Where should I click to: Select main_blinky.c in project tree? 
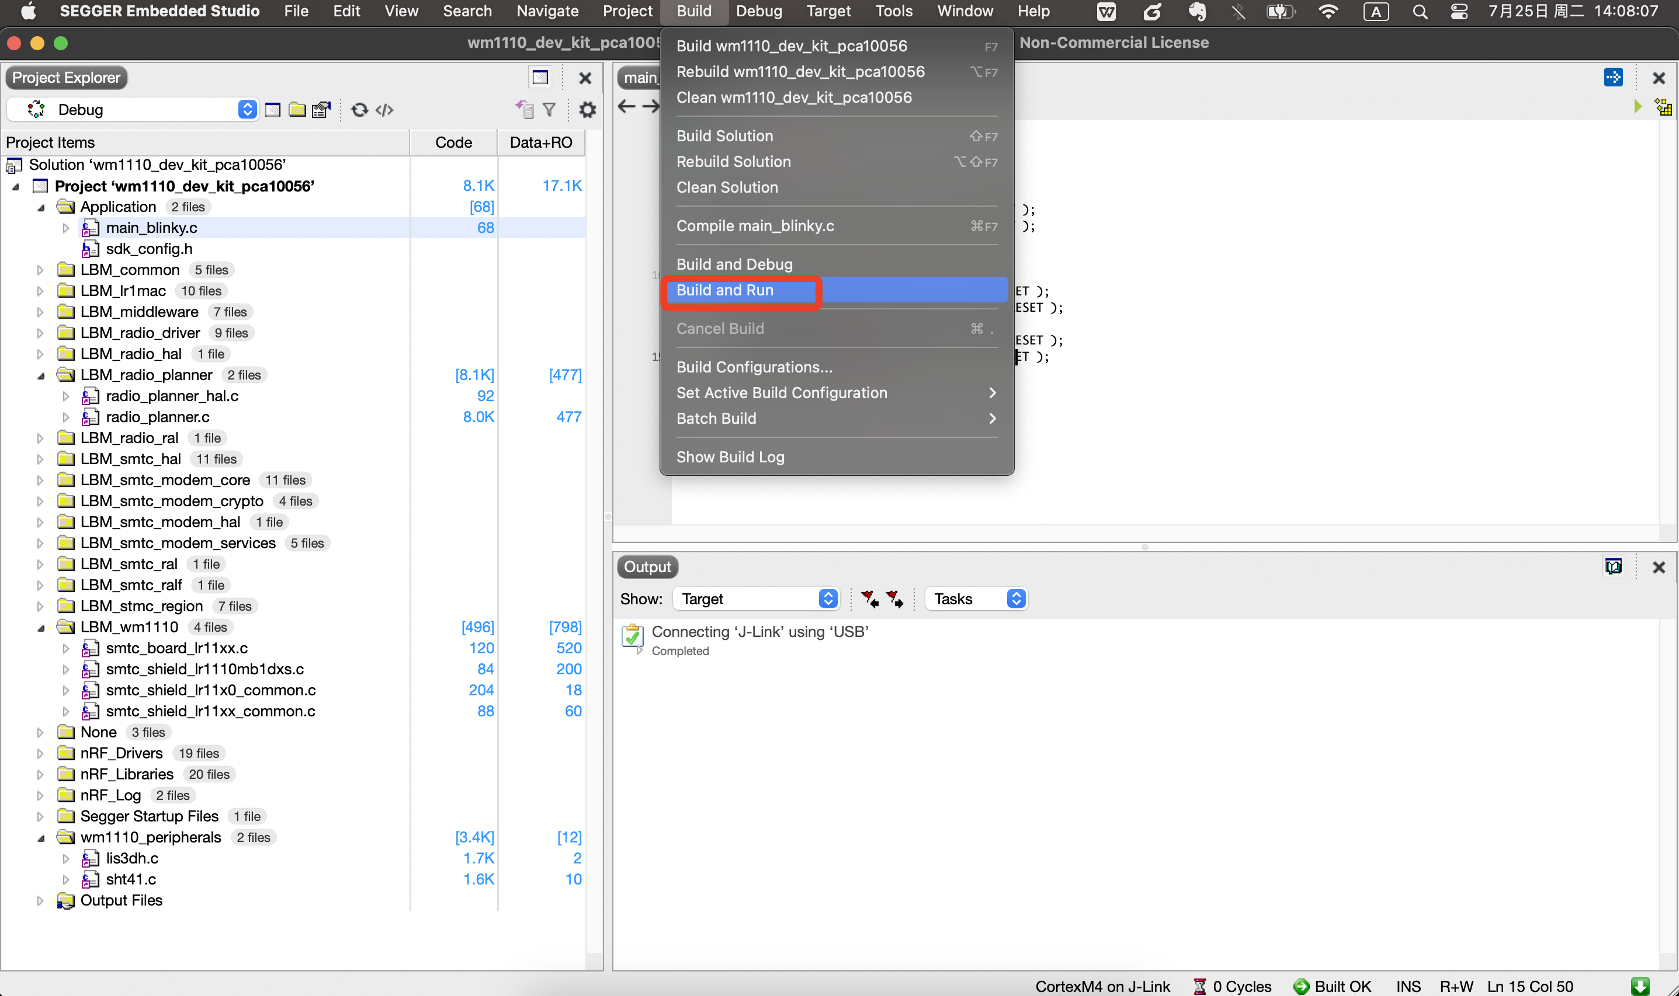coord(151,228)
